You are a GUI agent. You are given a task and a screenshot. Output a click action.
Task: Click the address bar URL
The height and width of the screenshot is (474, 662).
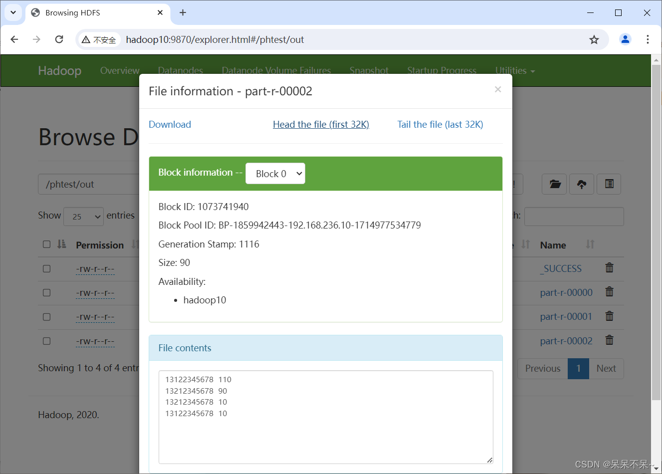pyautogui.click(x=215, y=39)
